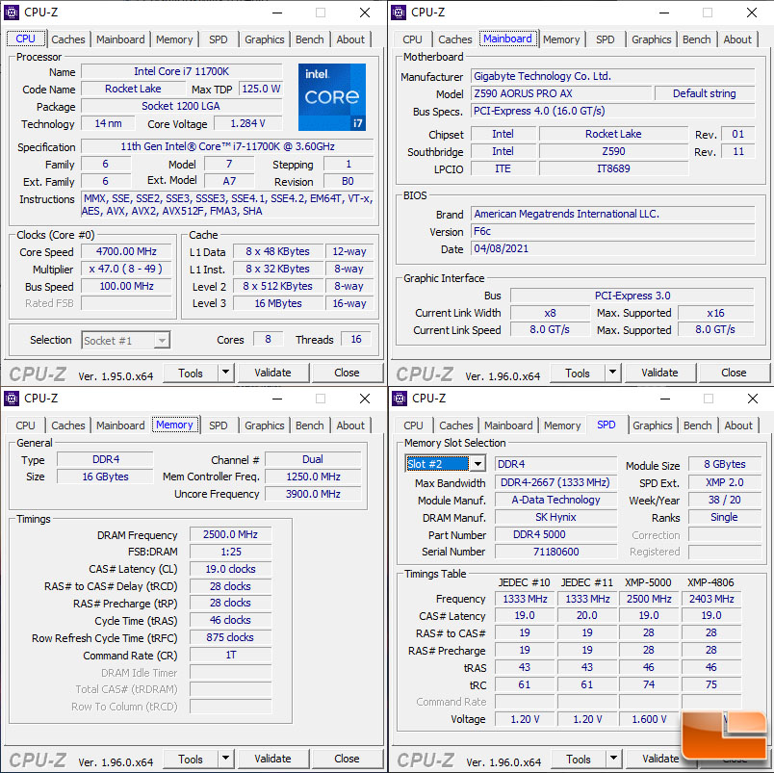Open About tab in Mainboard window

(737, 39)
